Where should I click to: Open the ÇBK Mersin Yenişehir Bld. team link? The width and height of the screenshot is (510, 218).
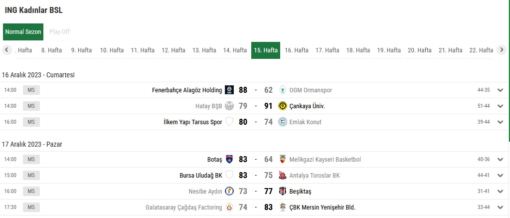tap(322, 208)
